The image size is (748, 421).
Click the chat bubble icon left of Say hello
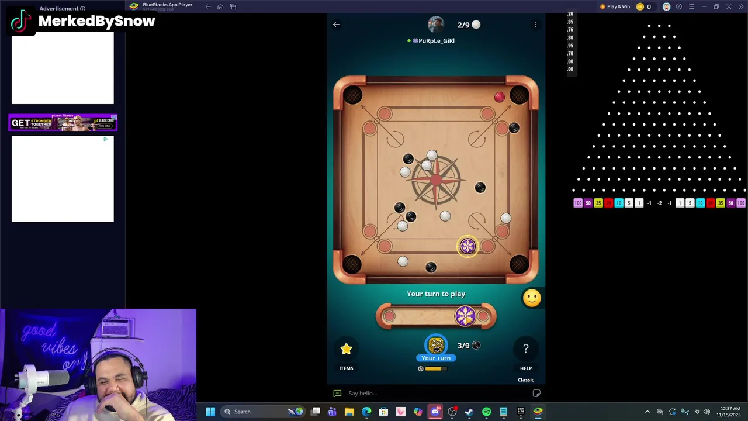(x=337, y=393)
